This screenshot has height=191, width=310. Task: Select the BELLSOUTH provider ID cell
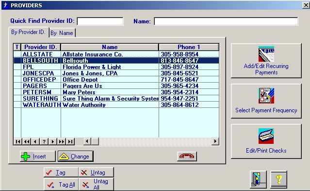(x=41, y=60)
